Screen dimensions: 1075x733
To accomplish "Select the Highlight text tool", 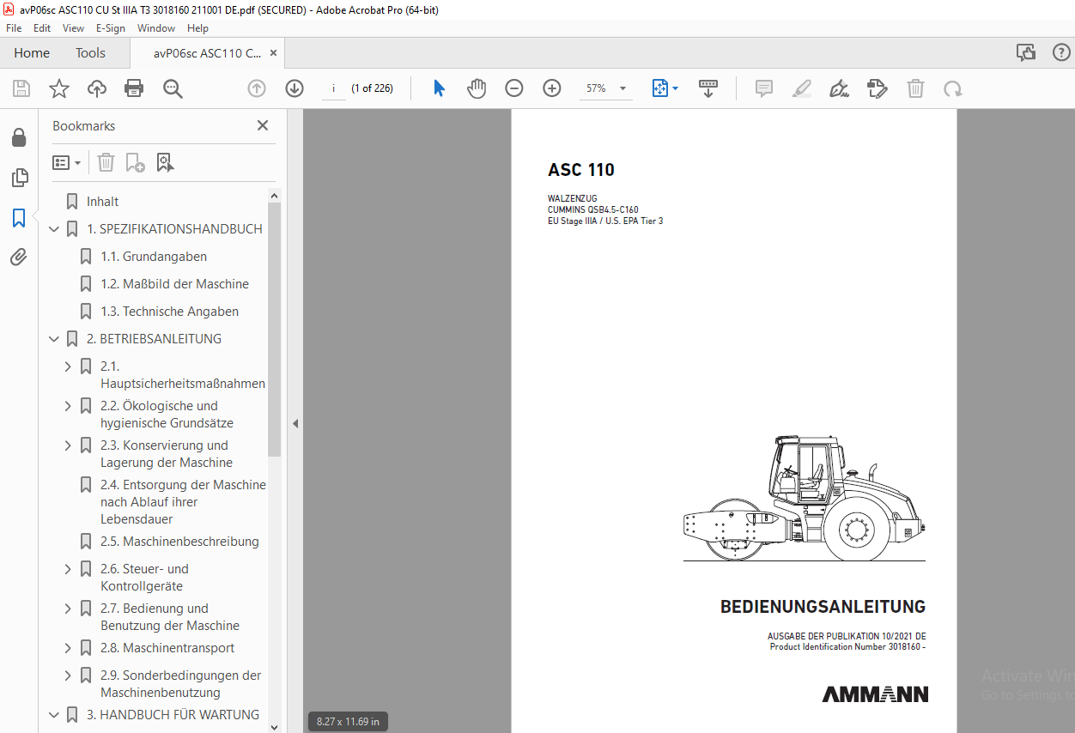I will point(801,88).
